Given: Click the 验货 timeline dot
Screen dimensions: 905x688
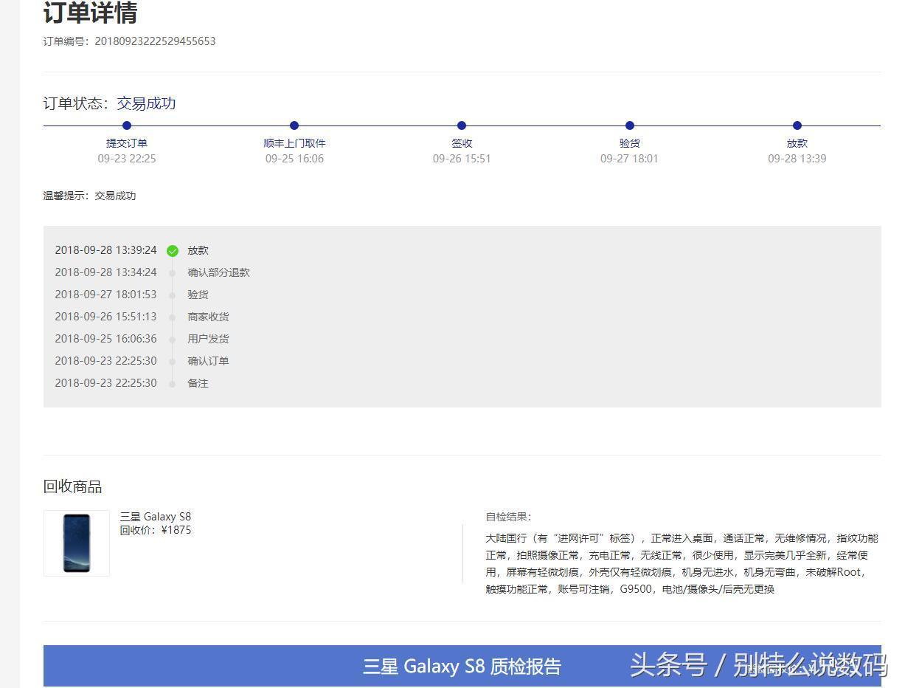Looking at the screenshot, I should click(x=629, y=125).
